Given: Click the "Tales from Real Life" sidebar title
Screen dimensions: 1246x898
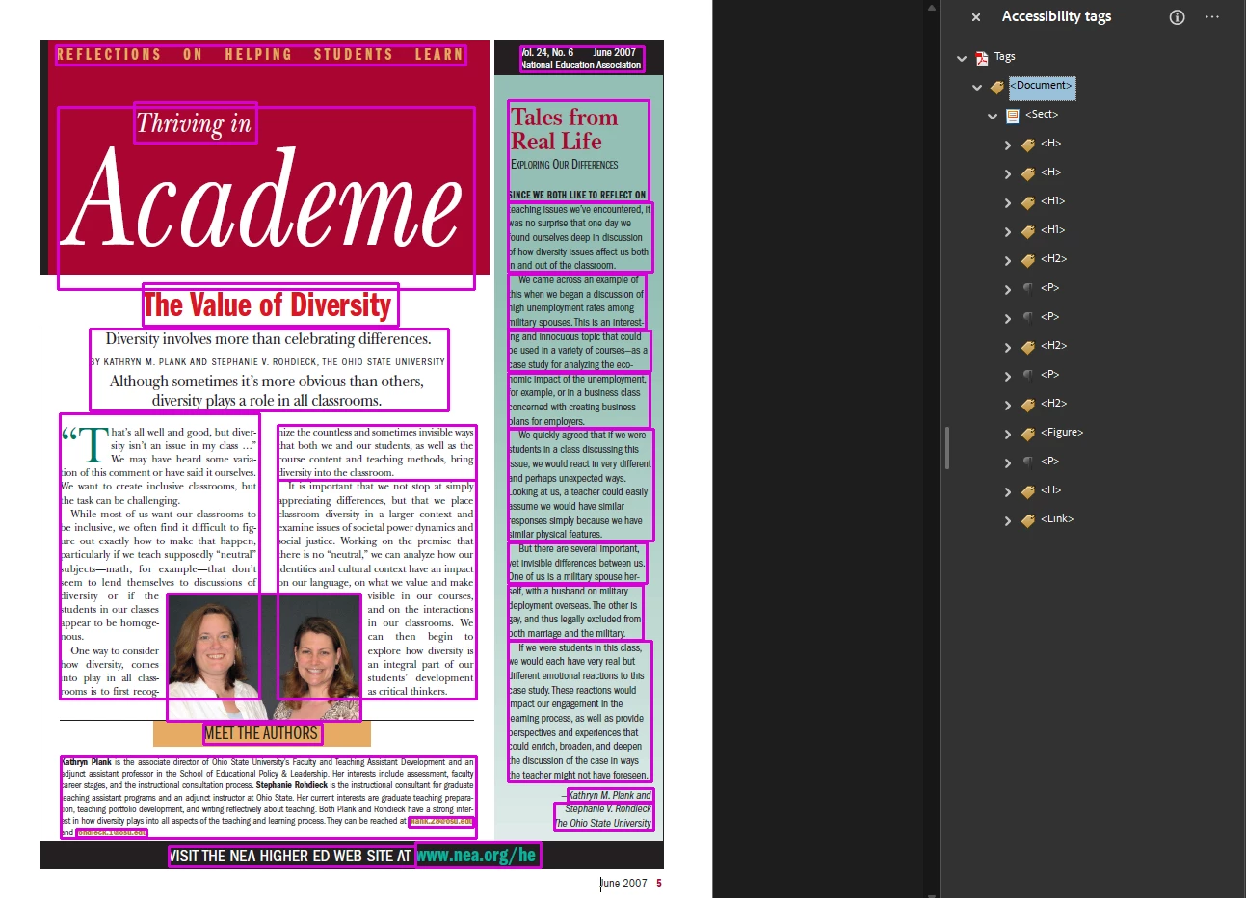Looking at the screenshot, I should click(565, 129).
